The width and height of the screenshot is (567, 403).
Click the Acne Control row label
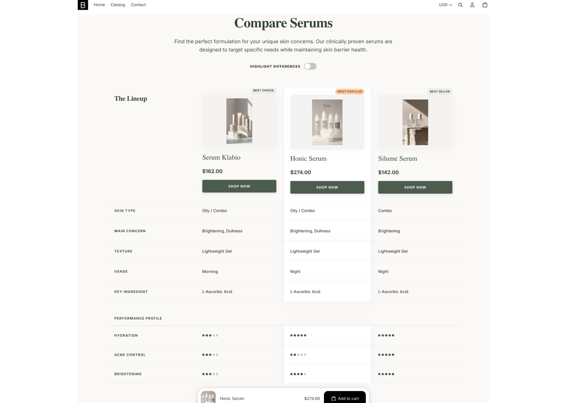(x=130, y=355)
